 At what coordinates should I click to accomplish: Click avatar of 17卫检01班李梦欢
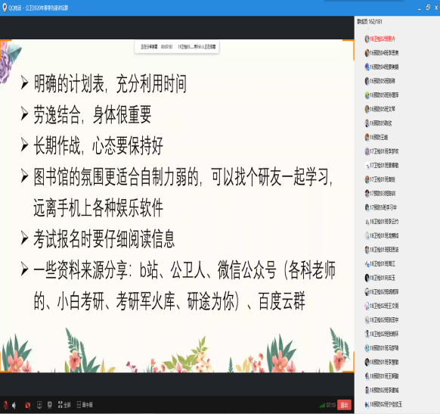pyautogui.click(x=367, y=151)
